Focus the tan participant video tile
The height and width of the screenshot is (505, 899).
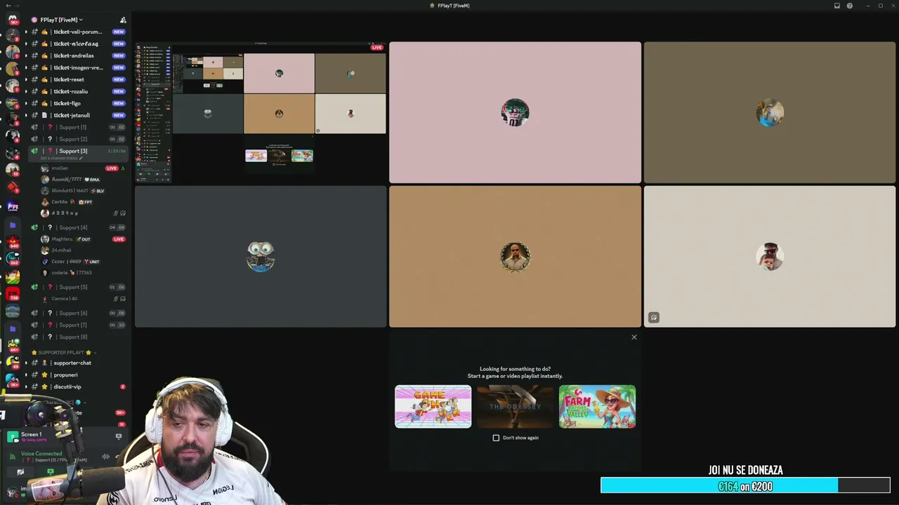(515, 257)
